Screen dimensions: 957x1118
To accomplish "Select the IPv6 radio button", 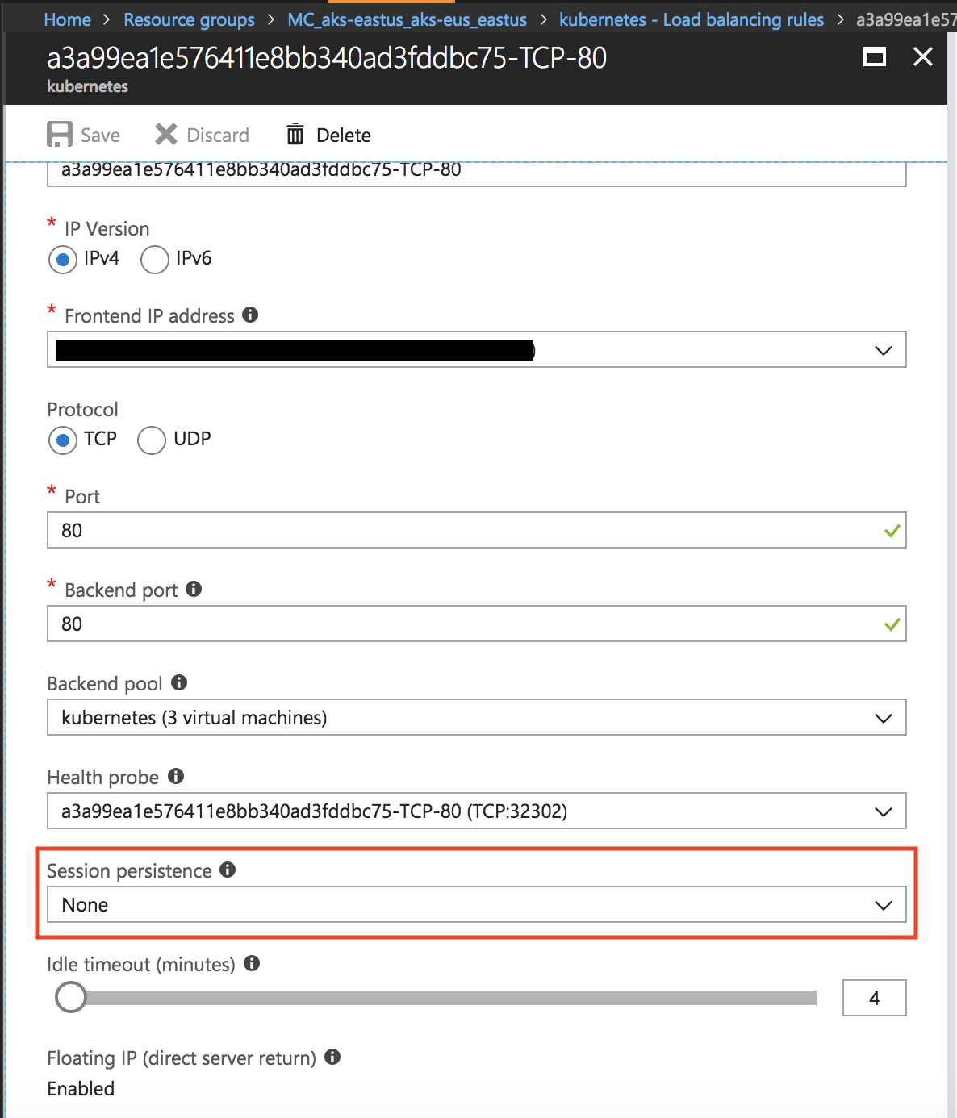I will click(x=154, y=260).
